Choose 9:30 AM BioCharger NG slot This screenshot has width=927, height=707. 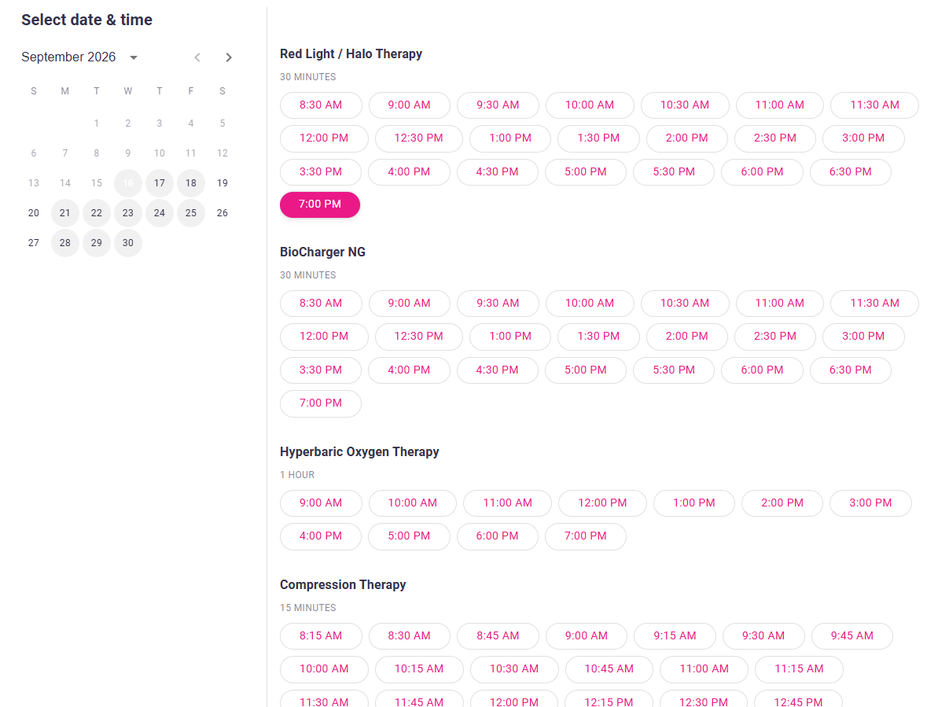pyautogui.click(x=498, y=304)
